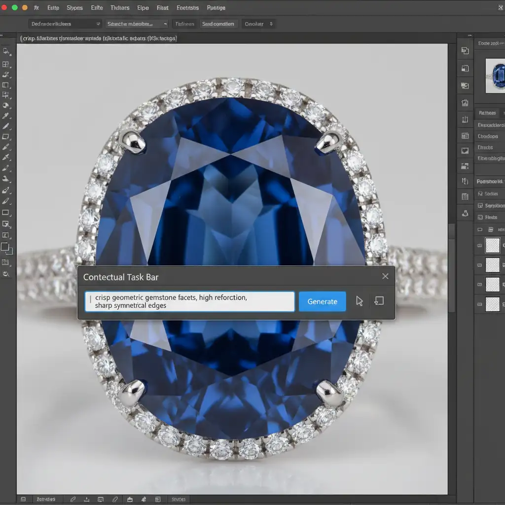Open the 'Eipe' menu in menu bar
Viewport: 505px width, 505px height.
143,8
